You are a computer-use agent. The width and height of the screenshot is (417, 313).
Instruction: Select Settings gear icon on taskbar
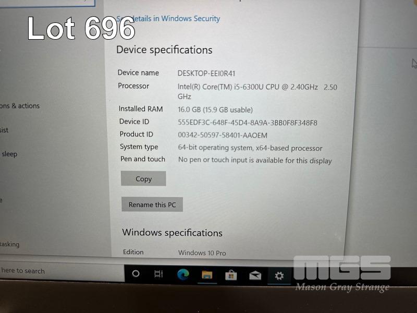[x=279, y=276]
